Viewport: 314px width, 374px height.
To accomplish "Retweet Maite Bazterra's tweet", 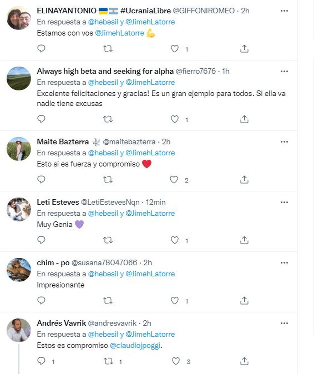I will pyautogui.click(x=108, y=180).
